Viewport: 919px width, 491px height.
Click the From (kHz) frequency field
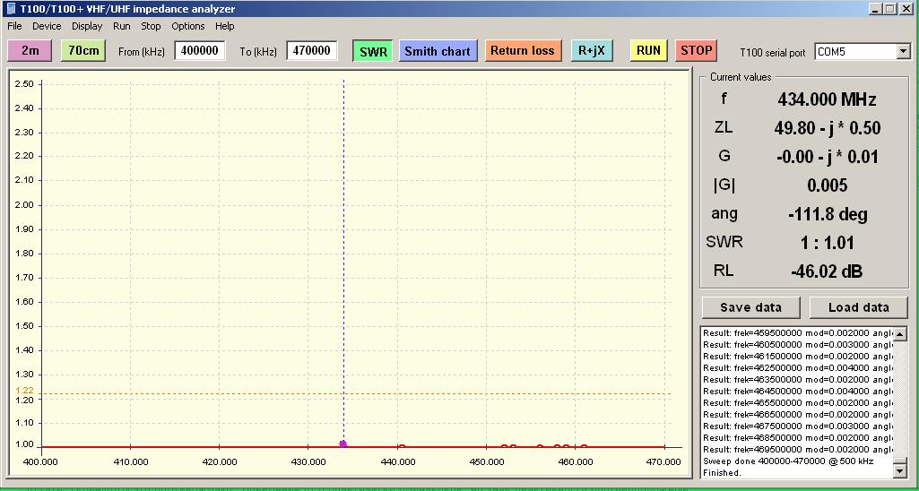(199, 51)
